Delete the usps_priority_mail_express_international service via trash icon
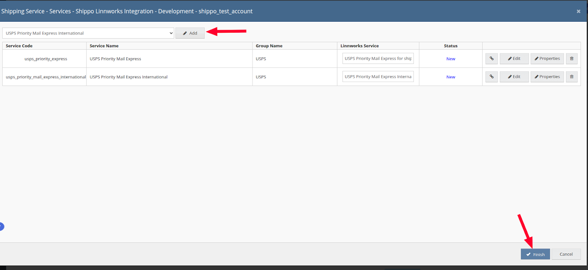The width and height of the screenshot is (588, 270). (571, 77)
